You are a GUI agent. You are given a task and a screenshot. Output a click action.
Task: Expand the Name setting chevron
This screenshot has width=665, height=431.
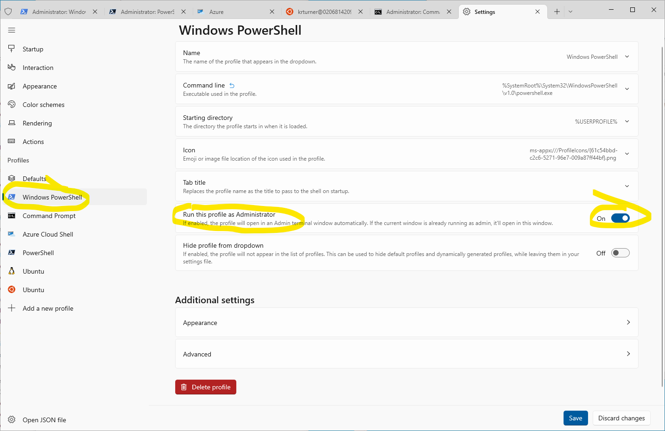[627, 56]
